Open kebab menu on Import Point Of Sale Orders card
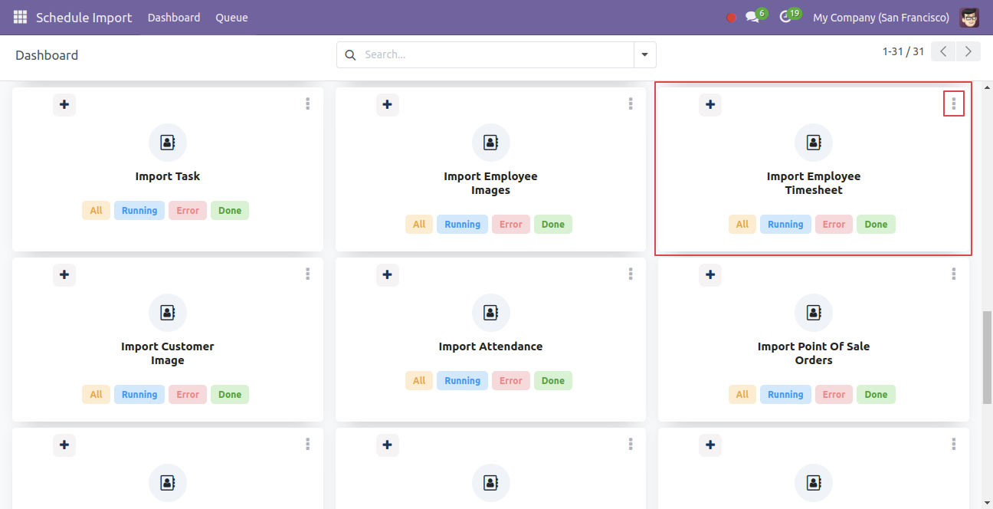The height and width of the screenshot is (509, 993). pos(954,274)
